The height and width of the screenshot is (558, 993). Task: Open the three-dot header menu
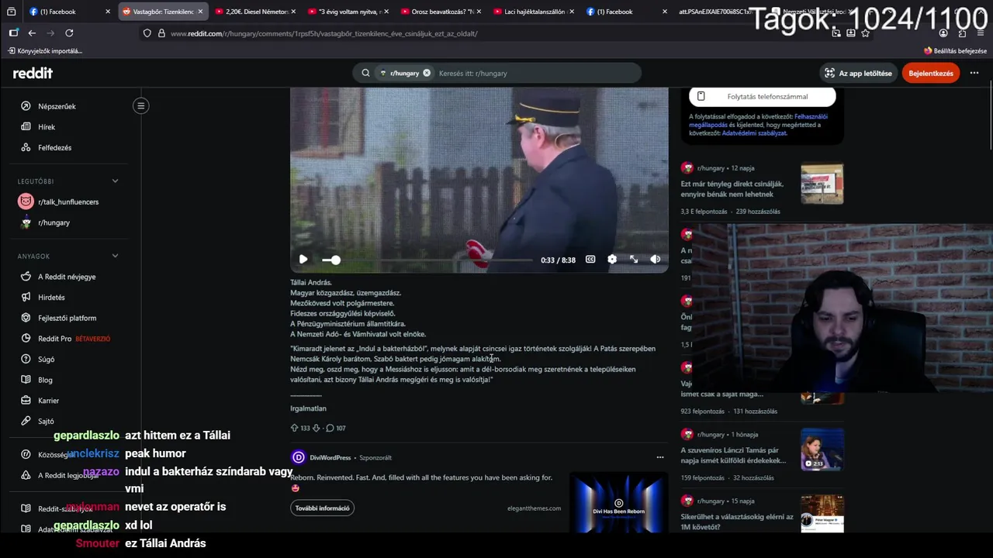pos(974,73)
